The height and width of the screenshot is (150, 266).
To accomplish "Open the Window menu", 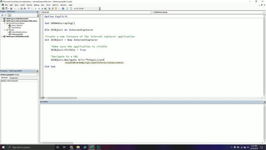I will click(x=64, y=5).
